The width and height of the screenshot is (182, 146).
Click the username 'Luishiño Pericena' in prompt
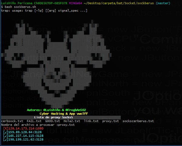[17, 3]
